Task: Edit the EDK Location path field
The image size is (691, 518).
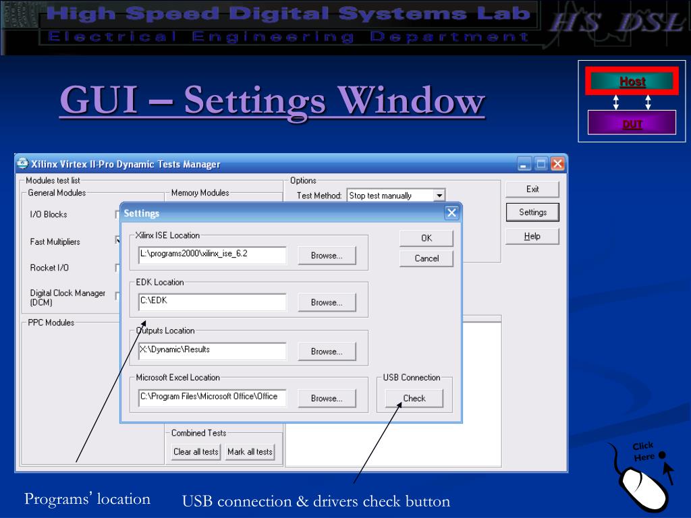Action: [x=212, y=301]
